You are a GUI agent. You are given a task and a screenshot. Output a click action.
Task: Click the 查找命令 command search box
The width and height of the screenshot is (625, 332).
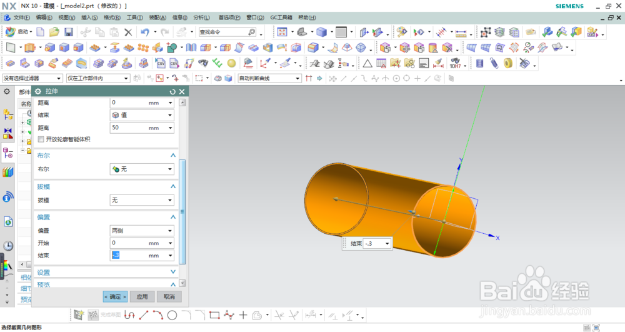click(x=227, y=33)
